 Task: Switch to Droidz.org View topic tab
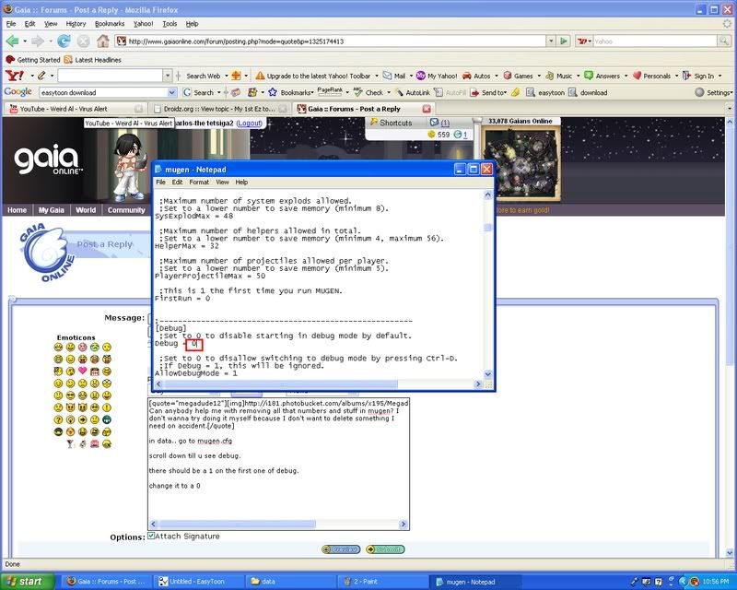point(219,109)
